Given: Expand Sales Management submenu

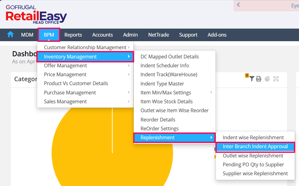Looking at the screenshot, I should click(x=85, y=101).
